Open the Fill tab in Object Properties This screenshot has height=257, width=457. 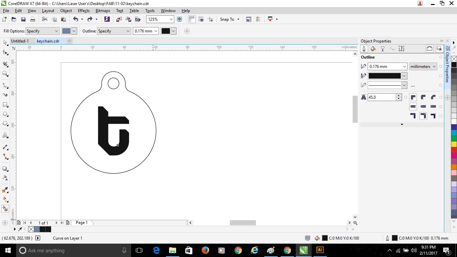pyautogui.click(x=373, y=49)
